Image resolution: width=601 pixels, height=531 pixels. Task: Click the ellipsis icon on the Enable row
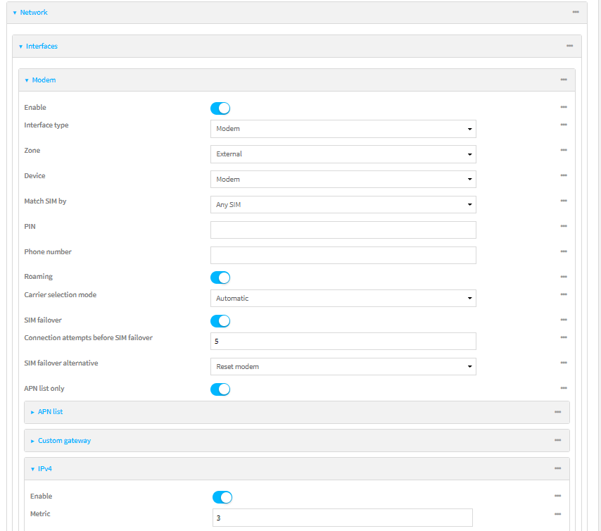564,106
